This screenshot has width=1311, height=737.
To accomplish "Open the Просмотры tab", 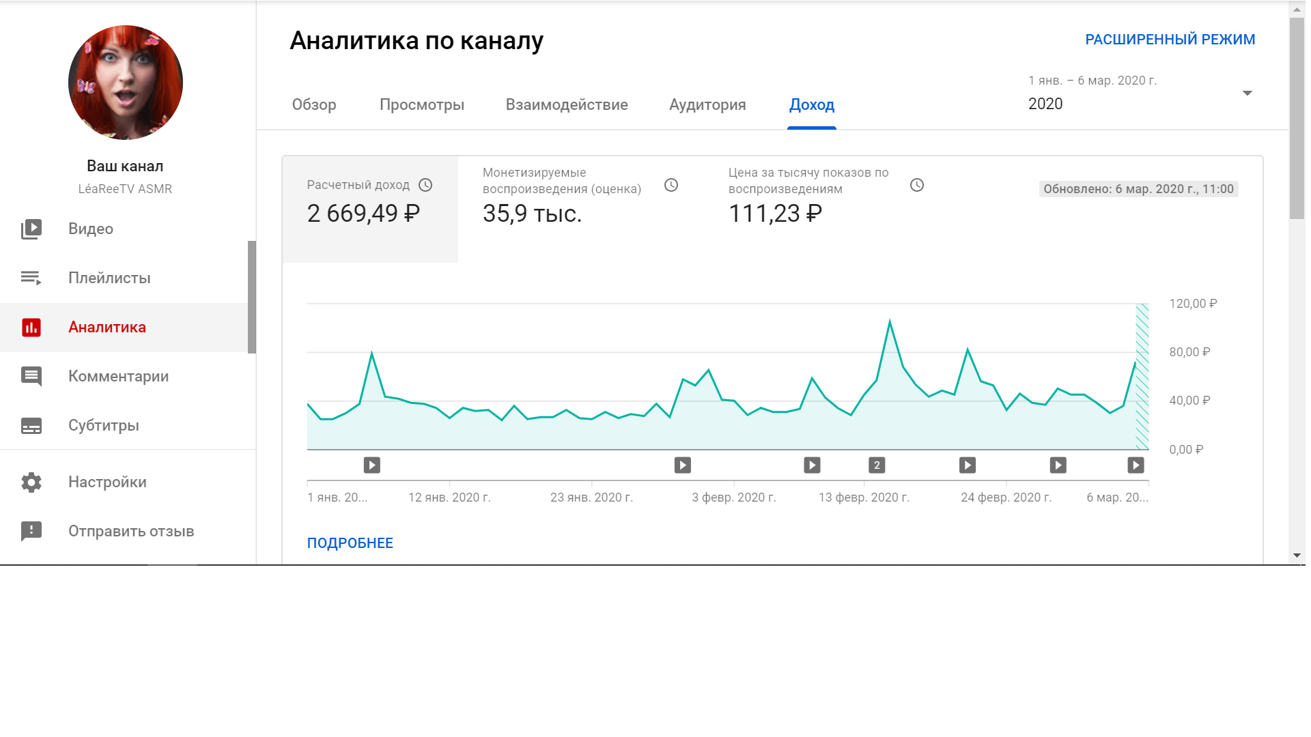I will click(x=421, y=104).
